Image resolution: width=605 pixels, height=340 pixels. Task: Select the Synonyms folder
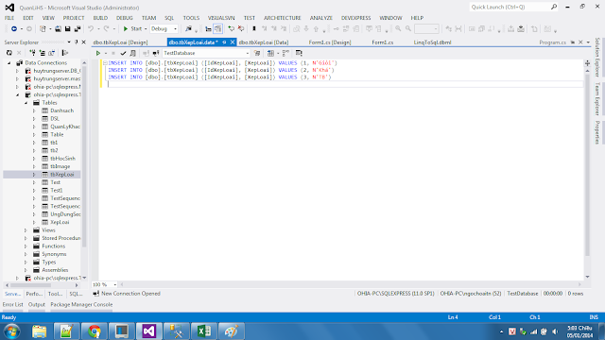coord(54,254)
